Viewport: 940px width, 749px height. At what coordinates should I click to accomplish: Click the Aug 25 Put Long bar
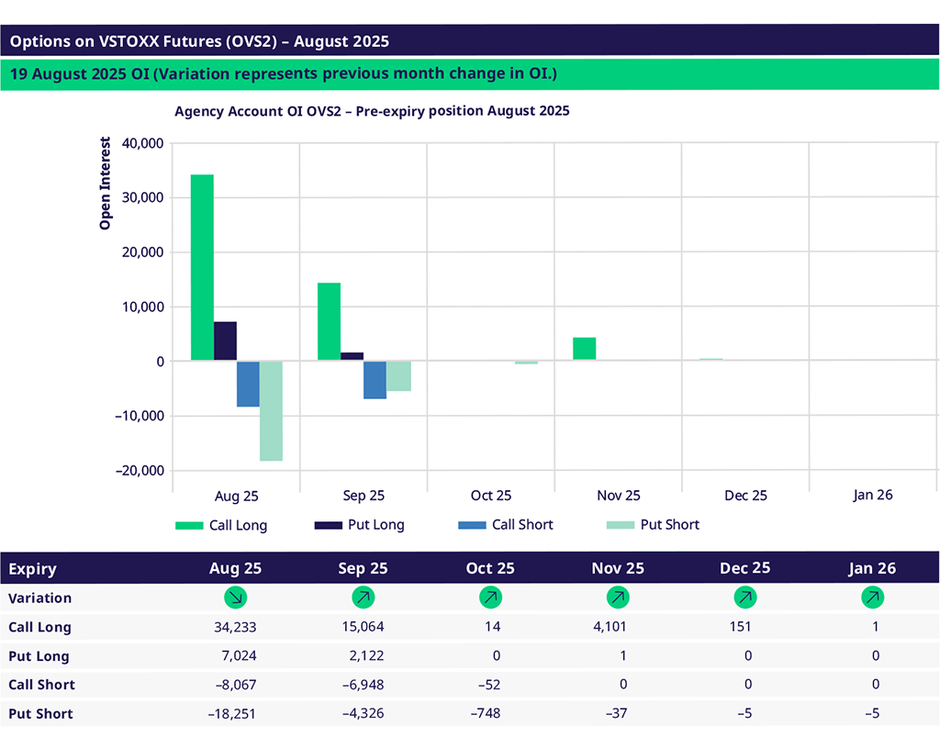click(225, 341)
